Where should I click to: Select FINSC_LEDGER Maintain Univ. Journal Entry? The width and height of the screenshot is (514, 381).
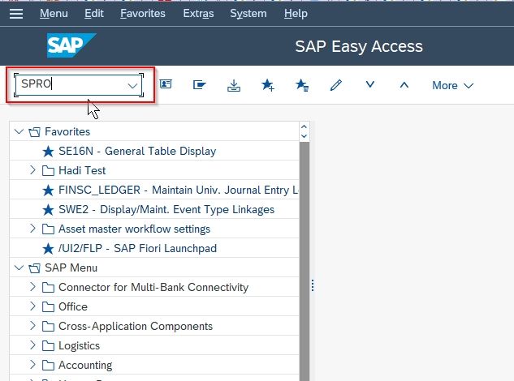pyautogui.click(x=179, y=190)
